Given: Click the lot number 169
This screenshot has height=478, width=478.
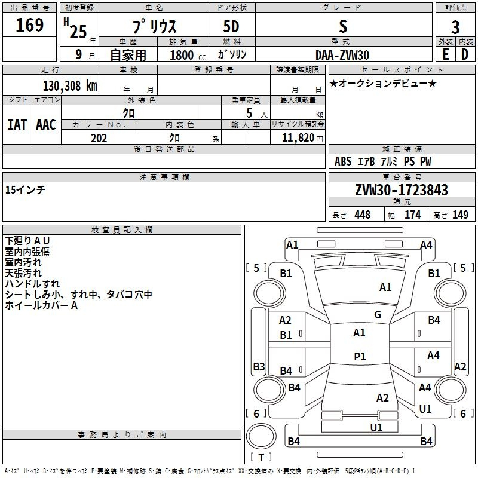Looking at the screenshot, I should (x=30, y=25).
